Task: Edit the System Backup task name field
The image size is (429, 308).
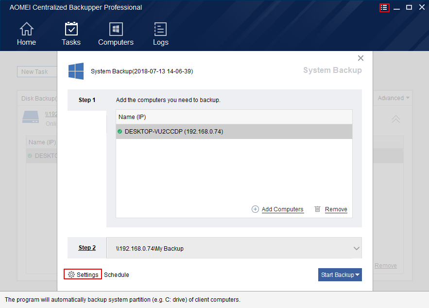Action: (142, 71)
